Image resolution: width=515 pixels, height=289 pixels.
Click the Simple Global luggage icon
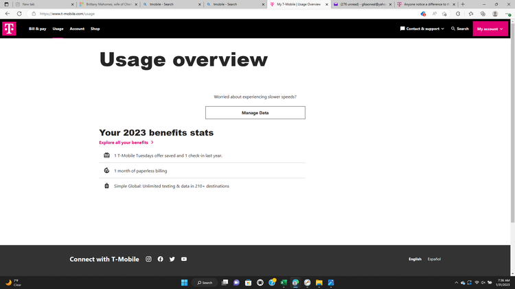coord(106,186)
